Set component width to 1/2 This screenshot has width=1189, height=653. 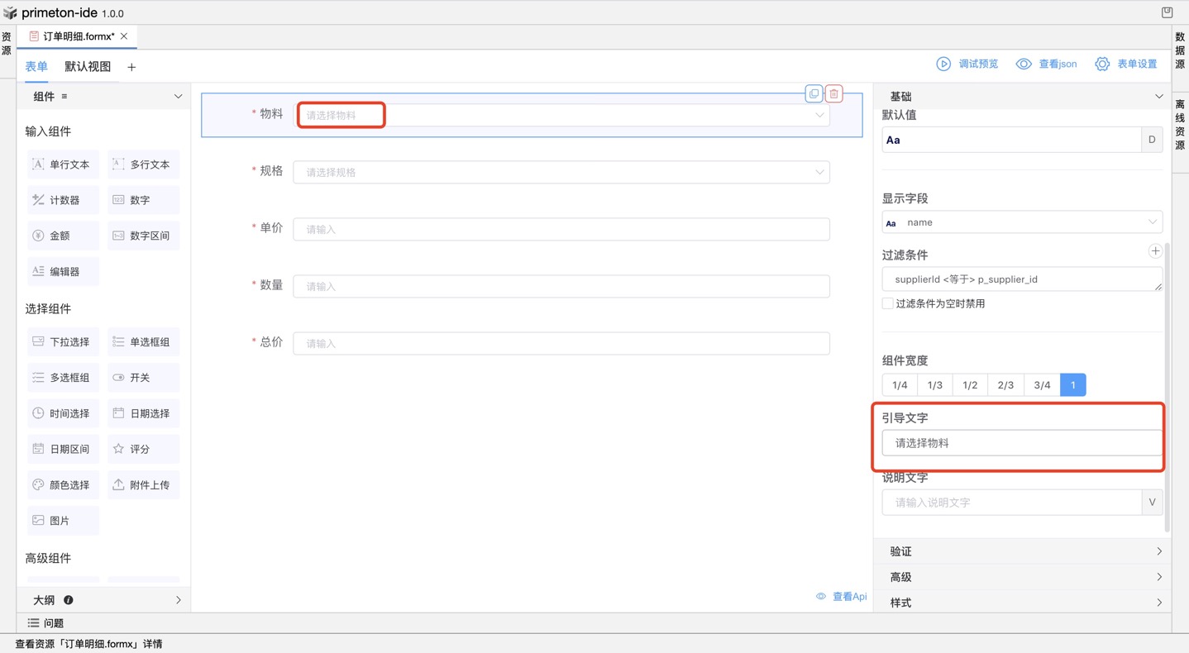[x=970, y=385]
